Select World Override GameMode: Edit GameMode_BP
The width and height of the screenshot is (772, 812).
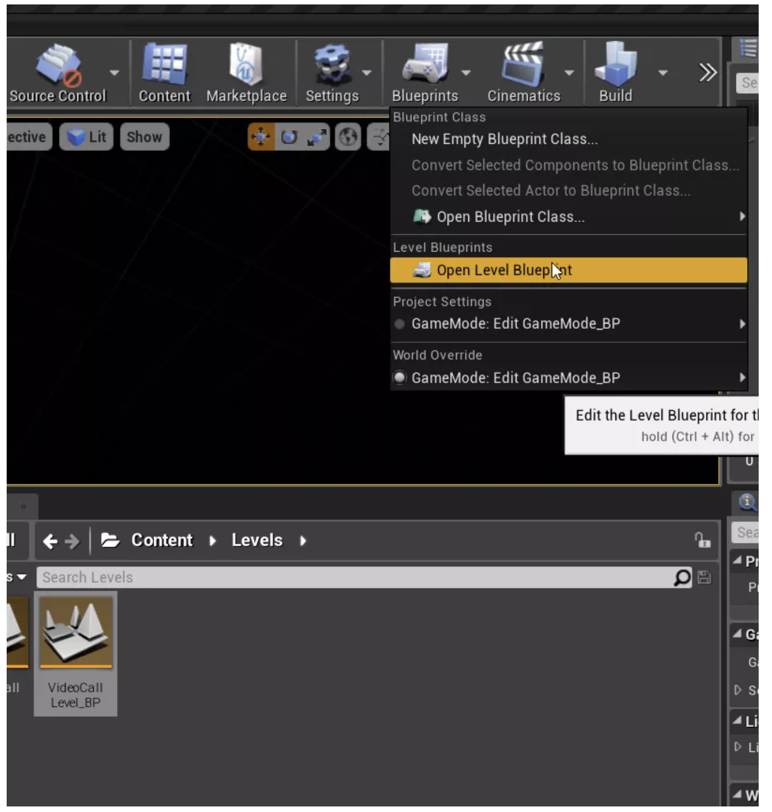pyautogui.click(x=569, y=378)
